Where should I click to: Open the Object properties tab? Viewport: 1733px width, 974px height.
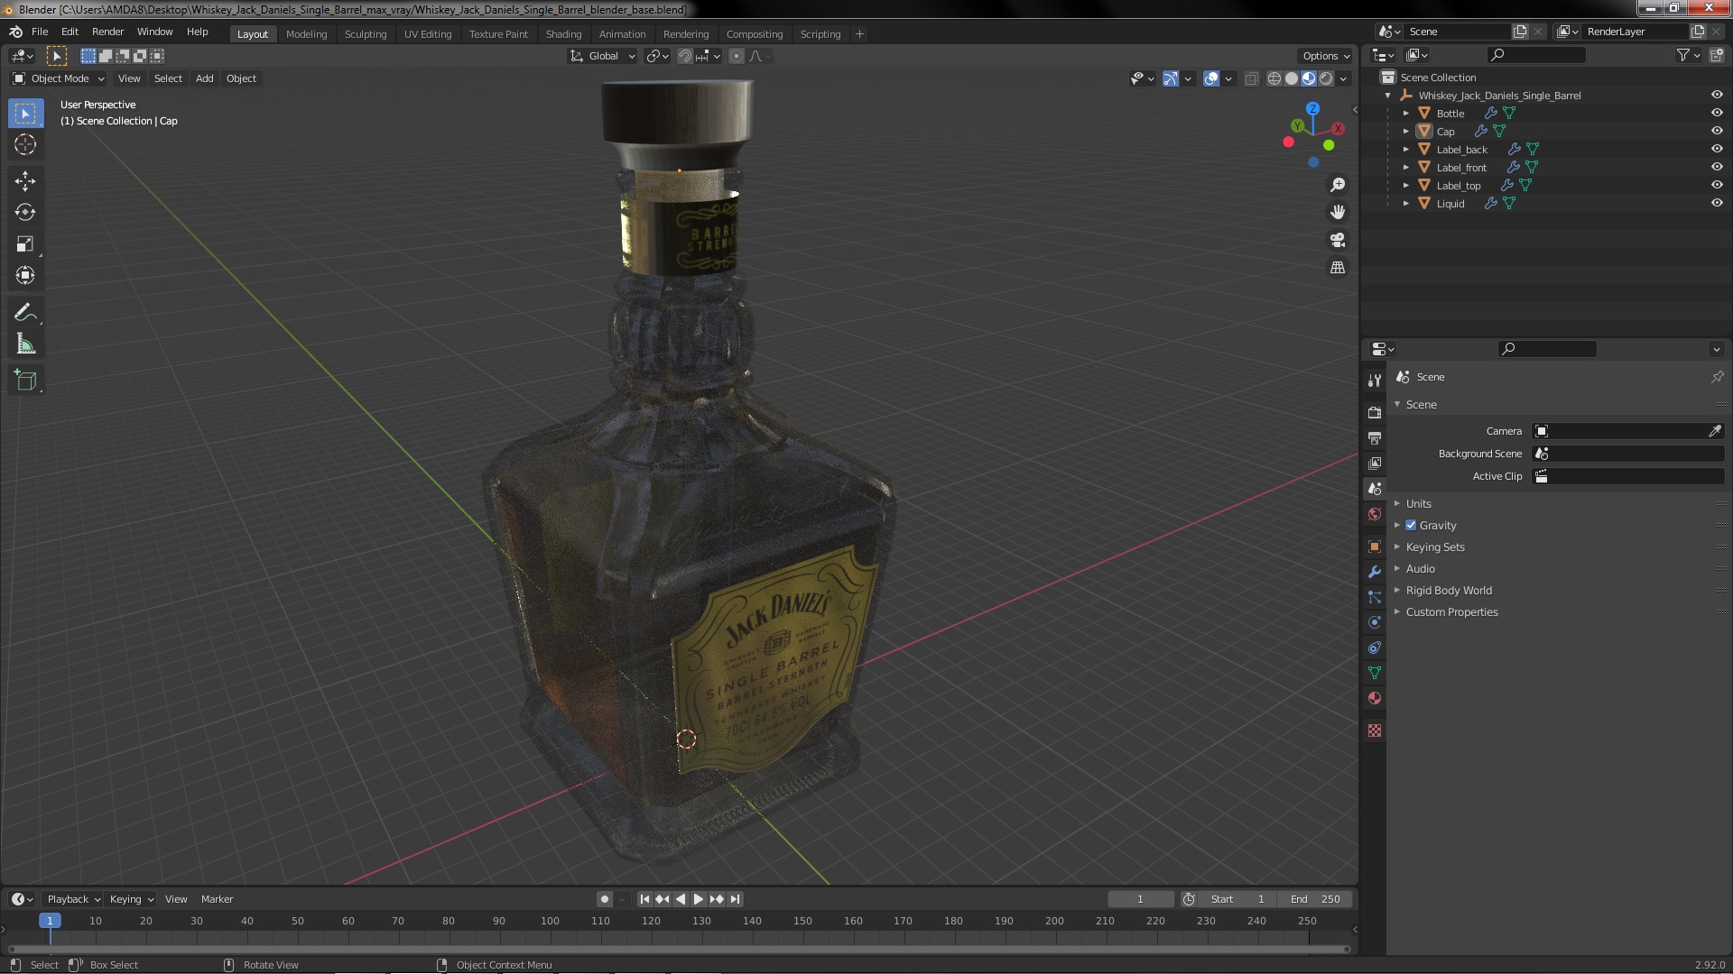click(1374, 547)
